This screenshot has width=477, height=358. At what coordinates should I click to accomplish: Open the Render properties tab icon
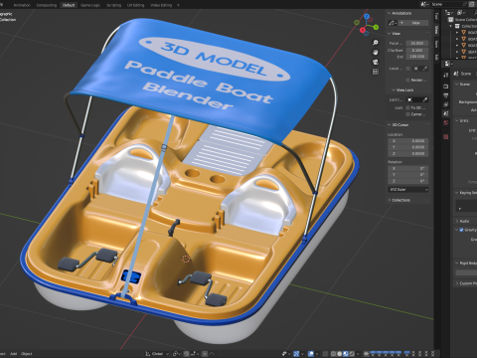[446, 87]
